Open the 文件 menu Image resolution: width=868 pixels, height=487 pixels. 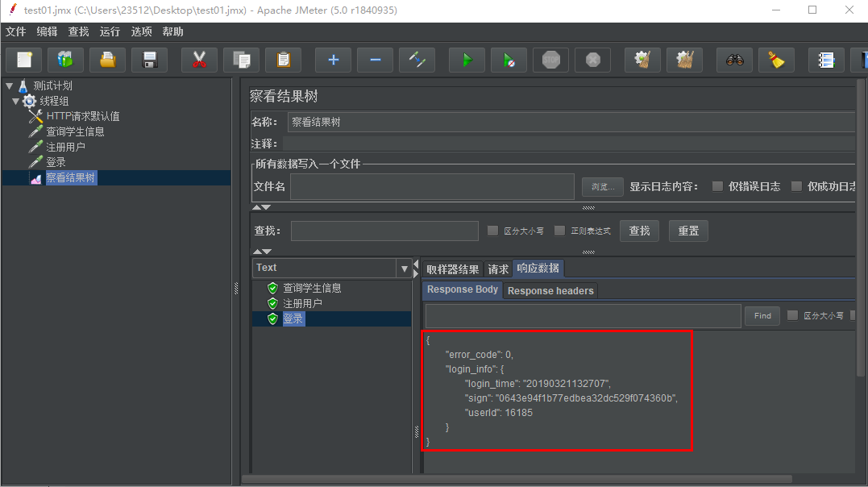(x=15, y=31)
